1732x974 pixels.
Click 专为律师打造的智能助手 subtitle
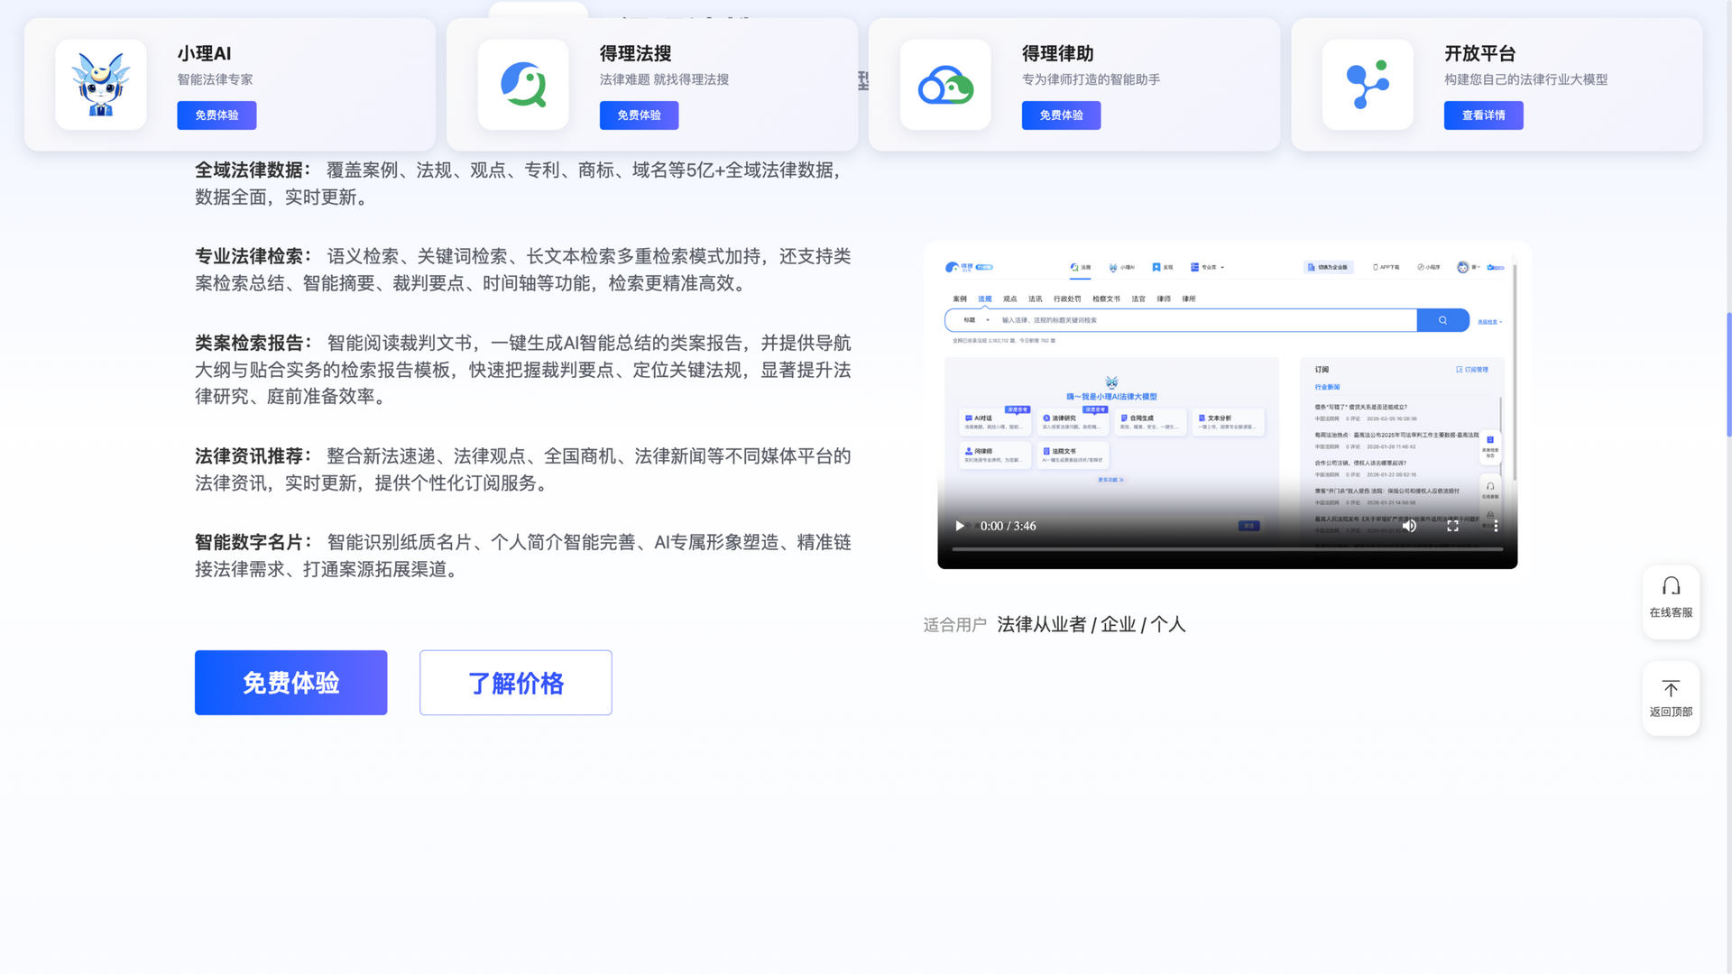point(1091,79)
